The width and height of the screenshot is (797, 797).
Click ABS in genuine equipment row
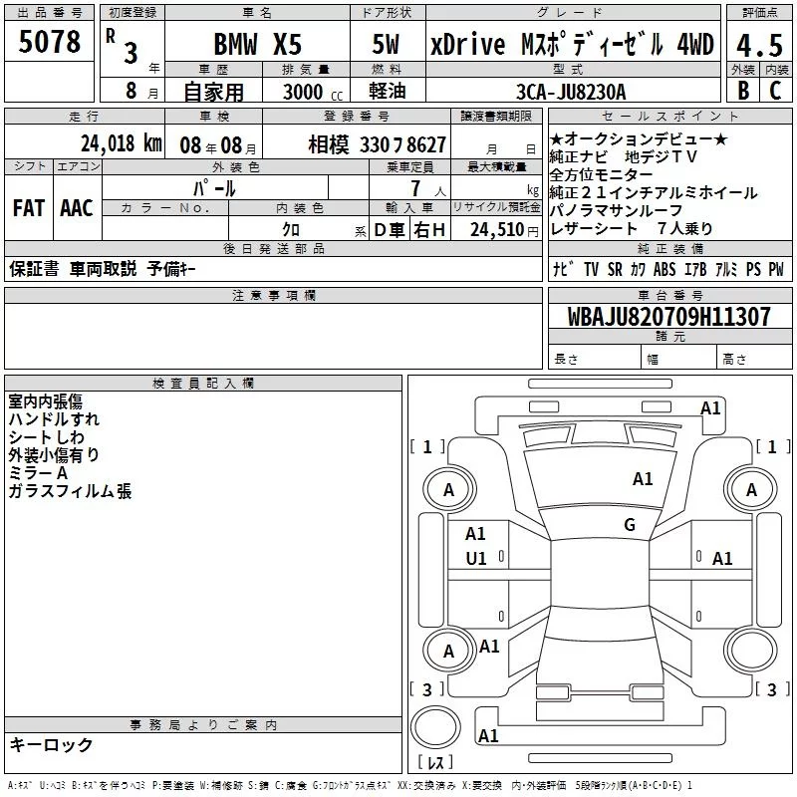point(664,269)
